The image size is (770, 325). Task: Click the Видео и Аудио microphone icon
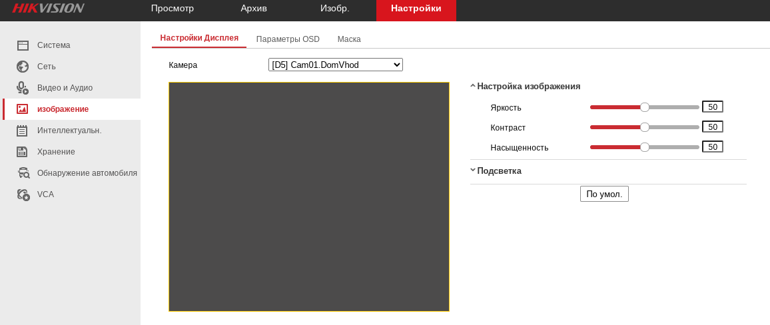[23, 88]
